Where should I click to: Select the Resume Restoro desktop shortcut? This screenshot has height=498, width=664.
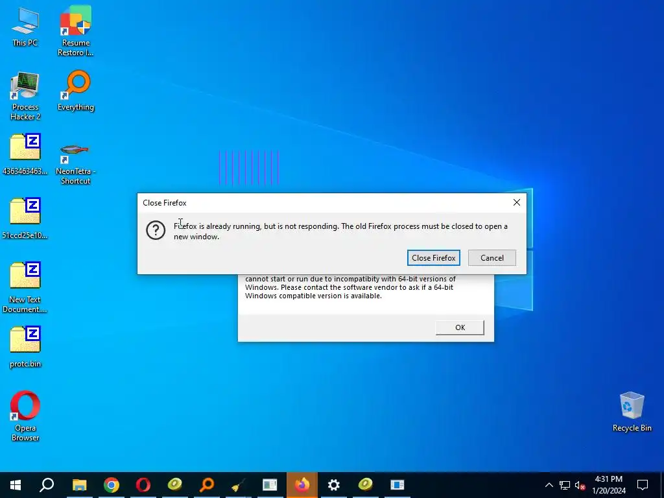point(75,31)
